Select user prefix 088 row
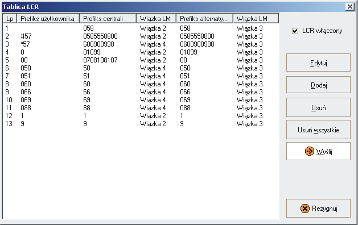Image resolution: width=358 pixels, height=225 pixels. click(x=26, y=108)
